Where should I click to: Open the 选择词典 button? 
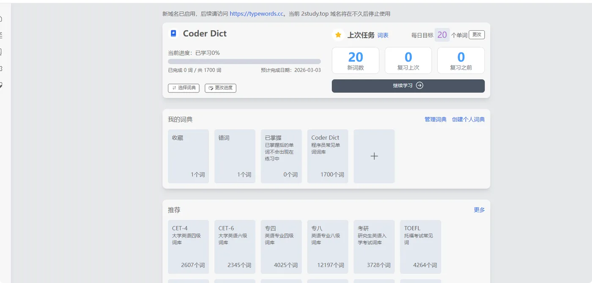184,88
